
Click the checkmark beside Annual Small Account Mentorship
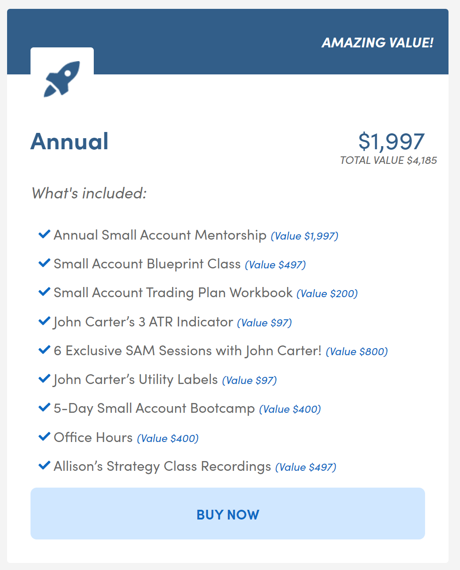click(x=44, y=234)
